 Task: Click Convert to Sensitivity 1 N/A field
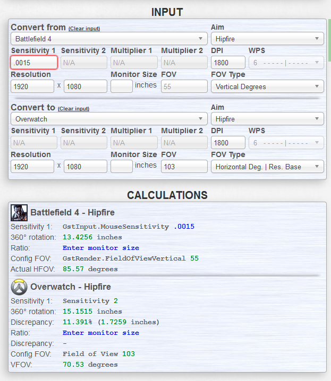coord(34,143)
